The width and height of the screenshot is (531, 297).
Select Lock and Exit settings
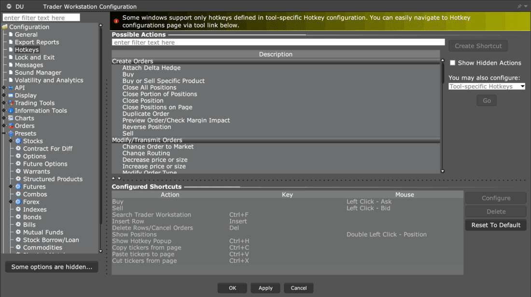coord(34,57)
